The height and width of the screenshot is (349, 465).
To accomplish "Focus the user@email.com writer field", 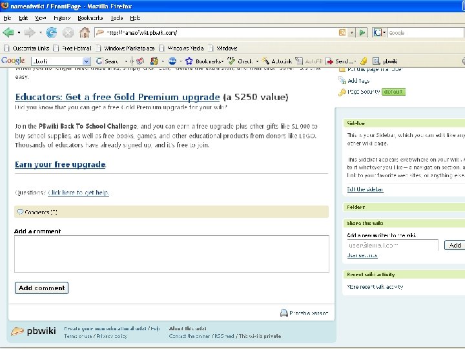I will click(x=393, y=246).
